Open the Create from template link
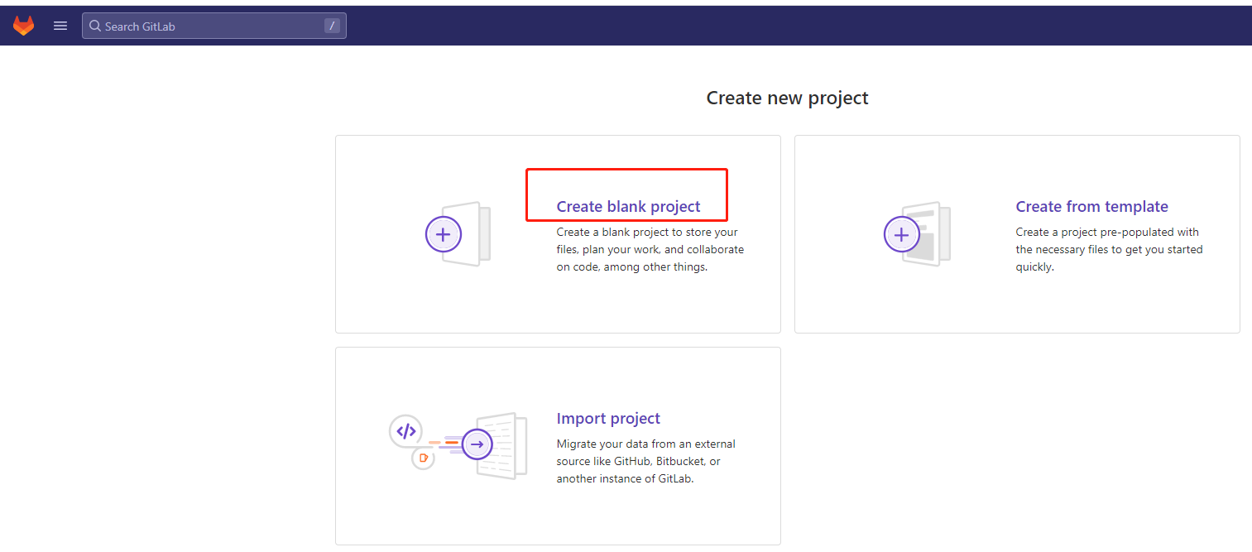1252x552 pixels. point(1092,206)
